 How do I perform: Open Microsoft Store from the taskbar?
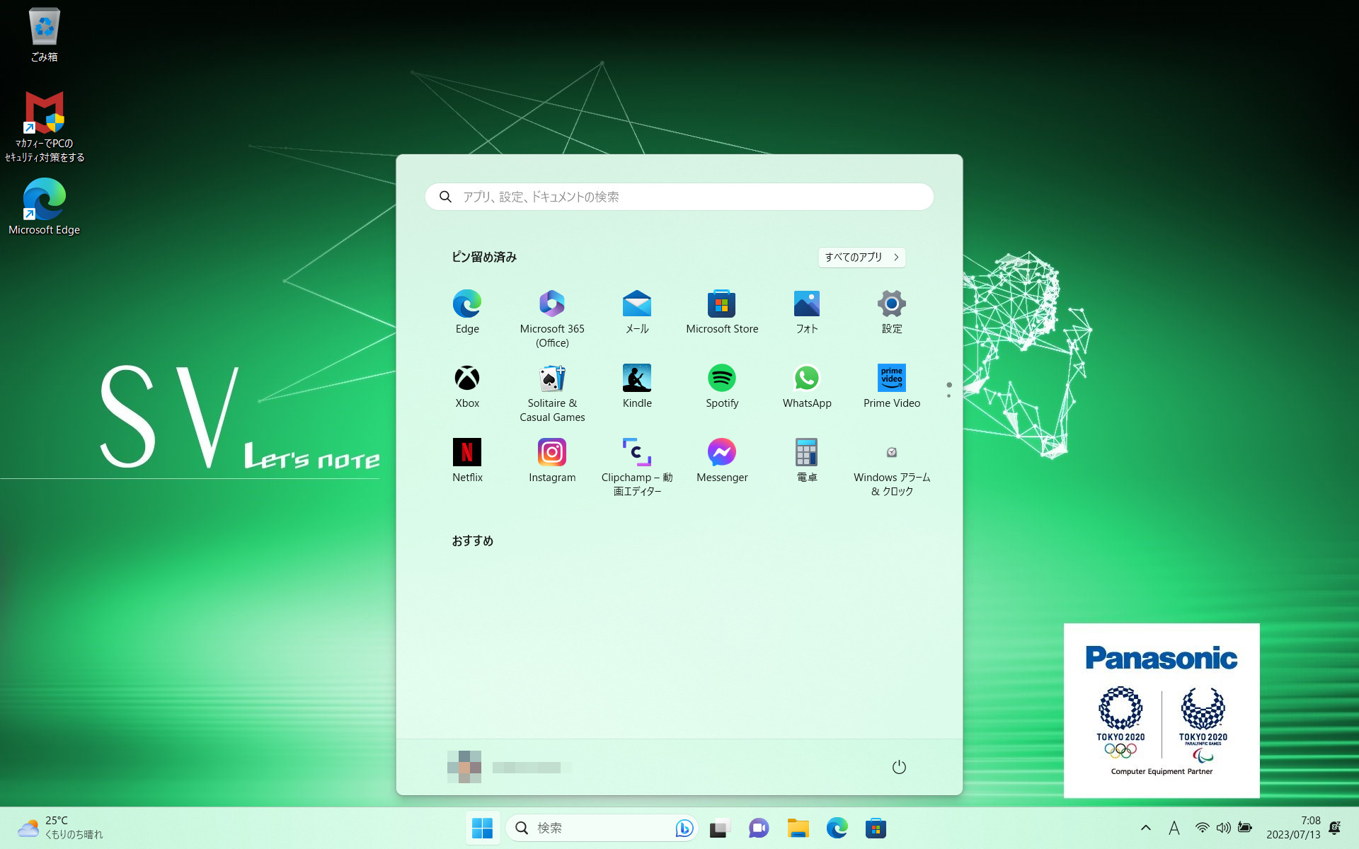(876, 828)
